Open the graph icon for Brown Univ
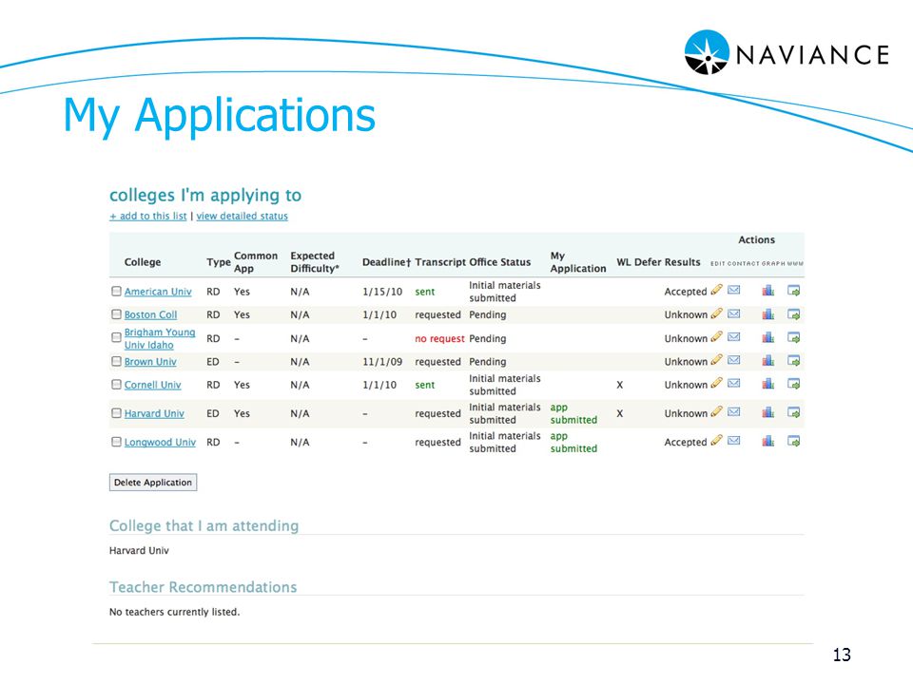The height and width of the screenshot is (684, 913). click(768, 361)
